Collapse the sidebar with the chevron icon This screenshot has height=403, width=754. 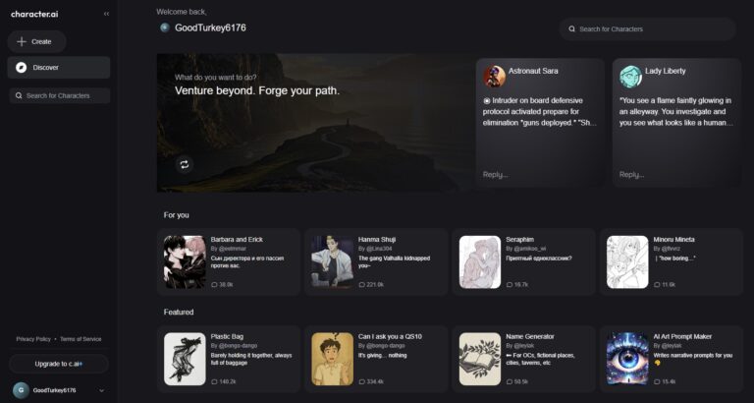tap(106, 14)
